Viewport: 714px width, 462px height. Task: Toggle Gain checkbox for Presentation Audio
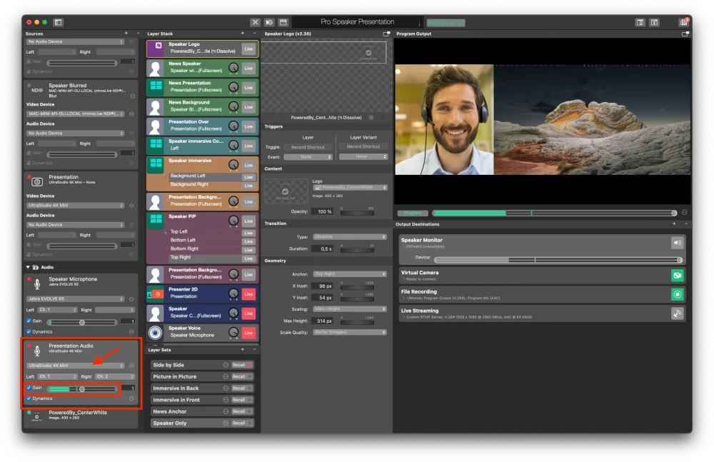[29, 388]
